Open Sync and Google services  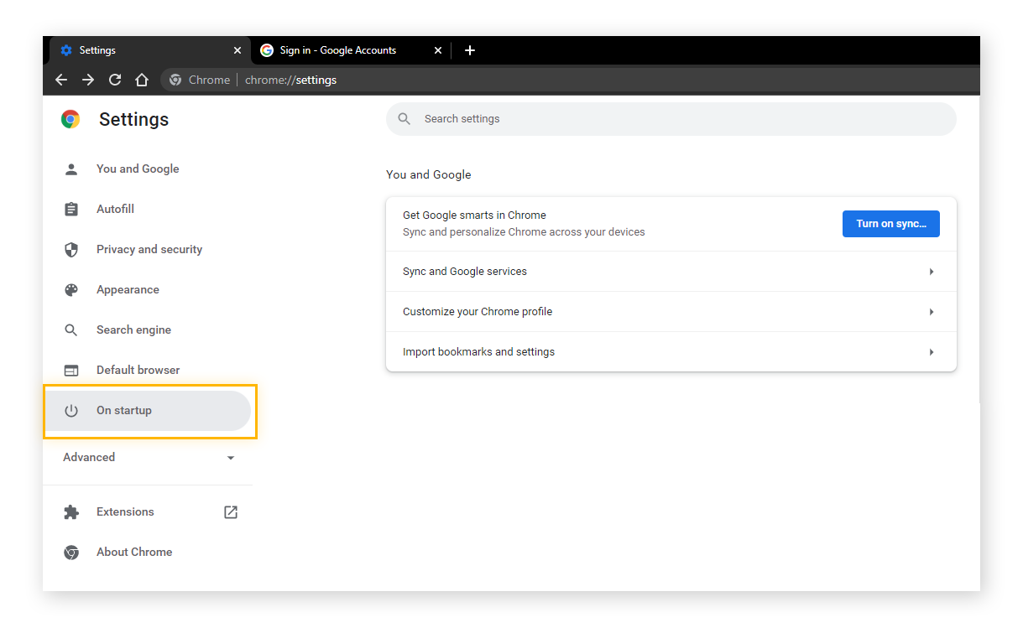coord(671,271)
